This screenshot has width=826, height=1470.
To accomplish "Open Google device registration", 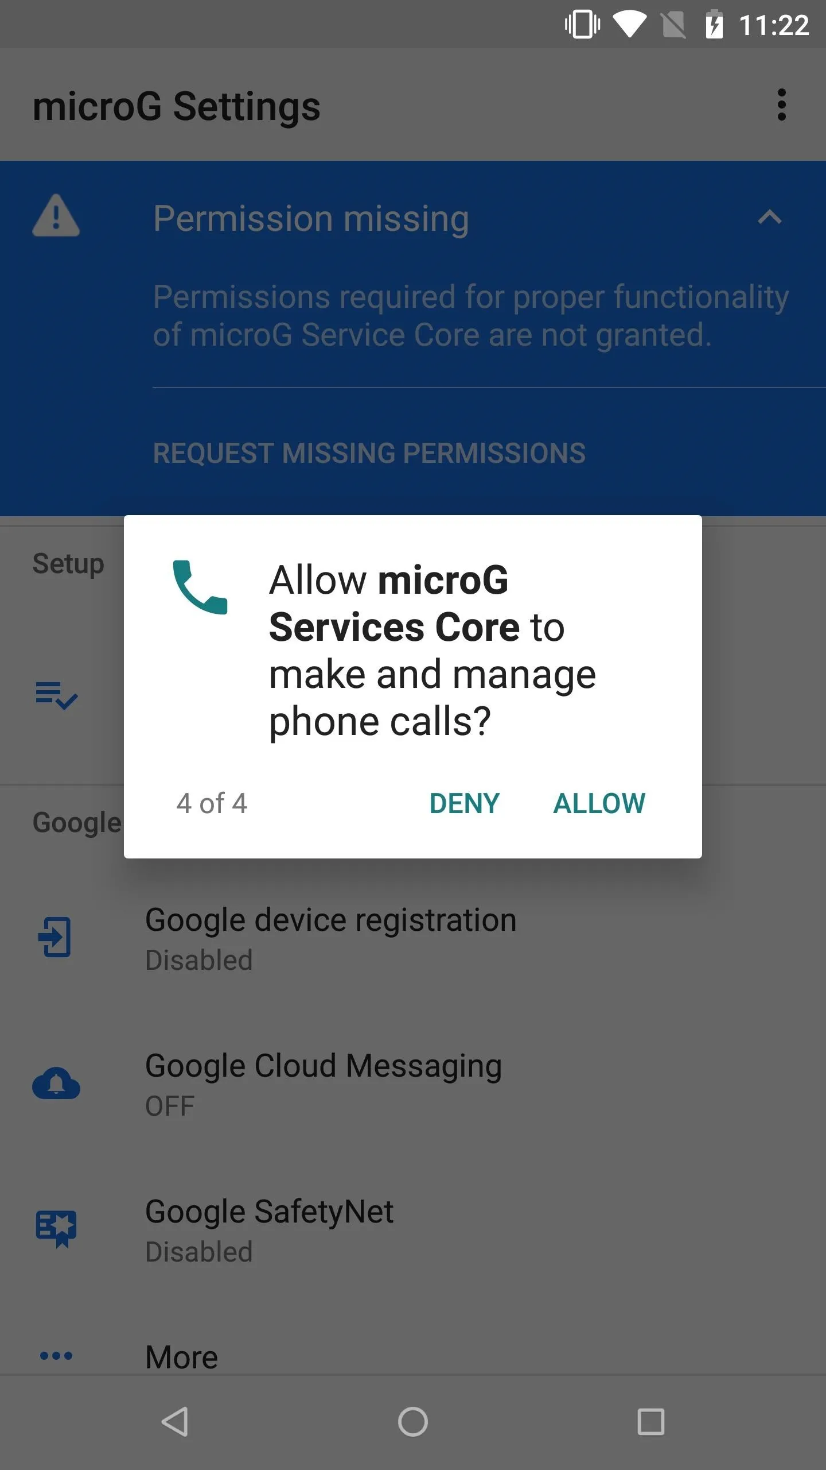I will tap(413, 938).
